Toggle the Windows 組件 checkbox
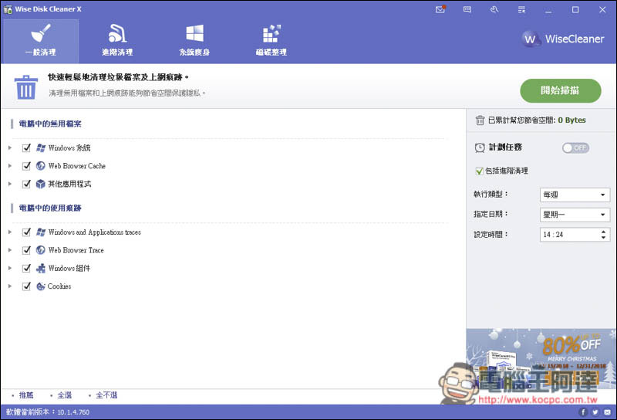The image size is (617, 420). pyautogui.click(x=26, y=269)
